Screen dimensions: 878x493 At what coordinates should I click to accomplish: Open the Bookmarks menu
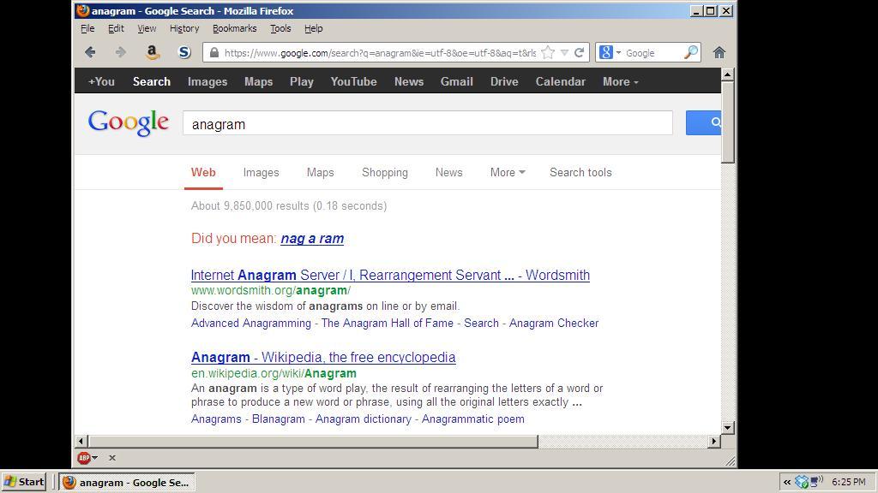235,28
